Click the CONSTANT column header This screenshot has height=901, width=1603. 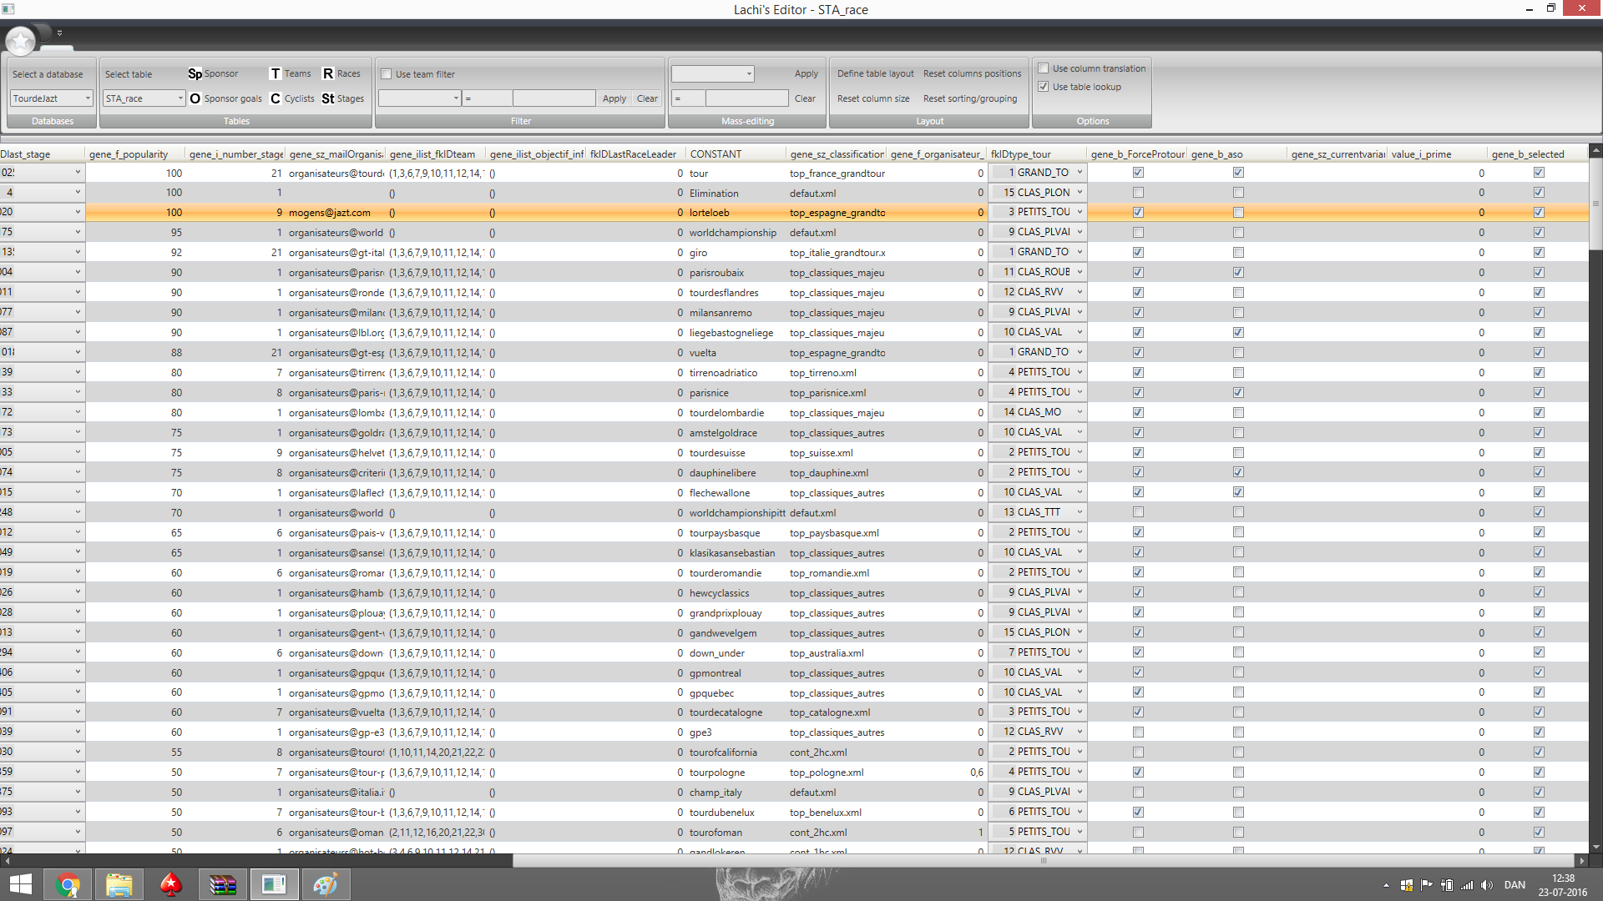716,154
